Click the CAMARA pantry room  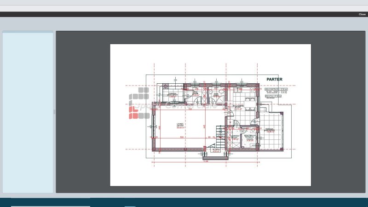point(235,138)
